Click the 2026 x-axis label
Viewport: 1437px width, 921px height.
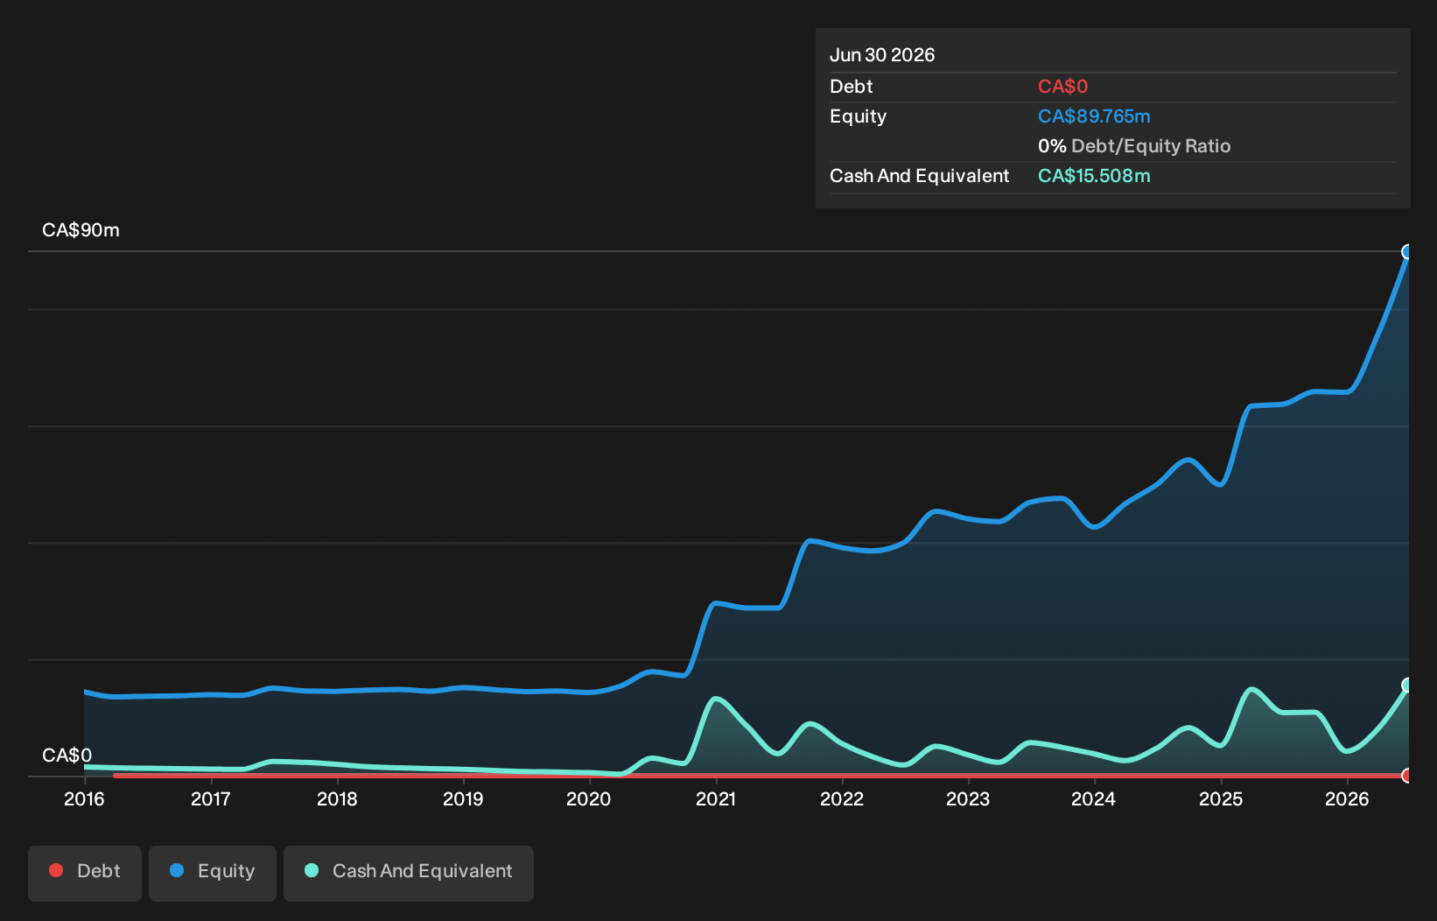click(x=1347, y=798)
